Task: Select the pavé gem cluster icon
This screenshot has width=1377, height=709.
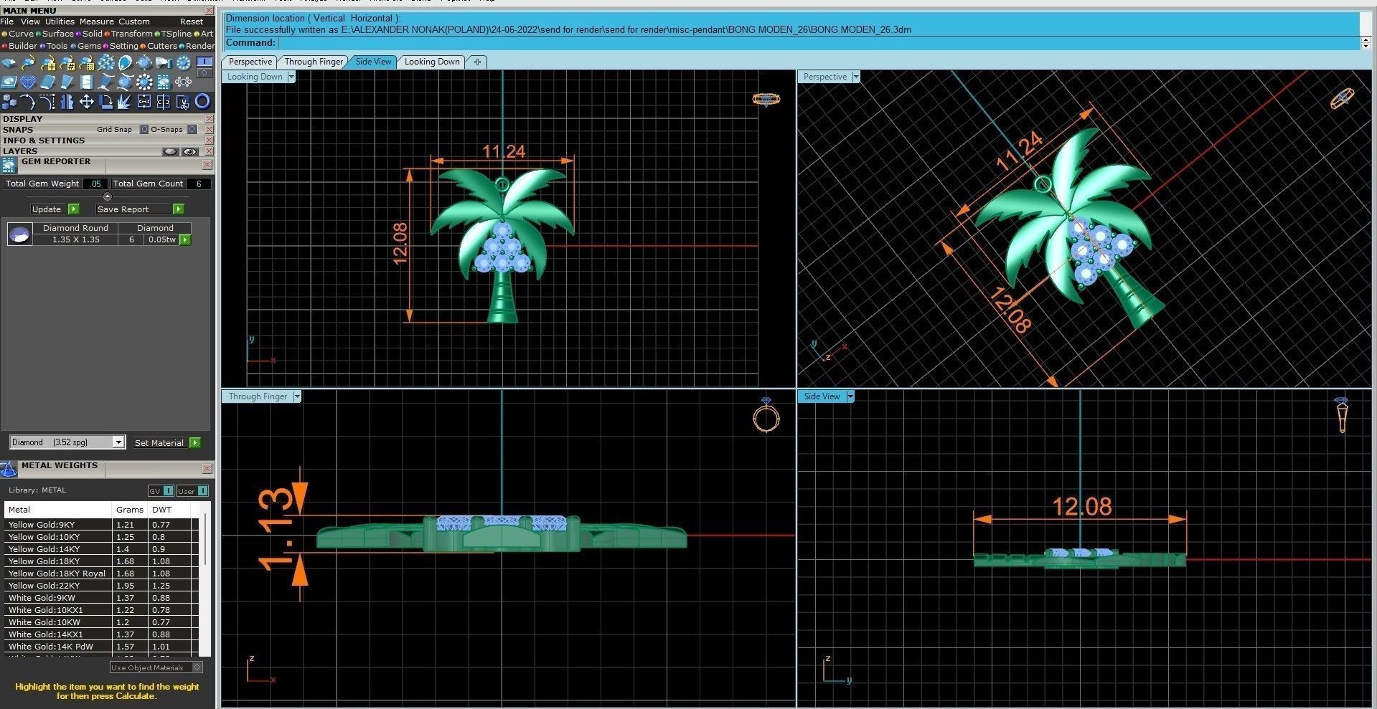Action: pos(106,62)
